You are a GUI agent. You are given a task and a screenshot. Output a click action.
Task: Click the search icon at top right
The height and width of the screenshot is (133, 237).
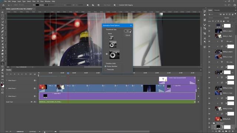pyautogui.click(x=226, y=5)
